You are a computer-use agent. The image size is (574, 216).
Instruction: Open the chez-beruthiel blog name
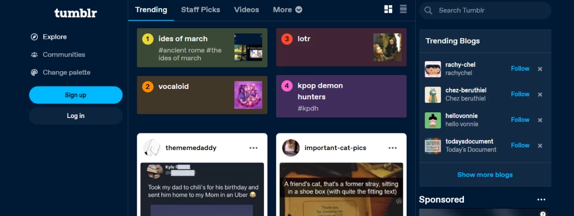tap(466, 90)
